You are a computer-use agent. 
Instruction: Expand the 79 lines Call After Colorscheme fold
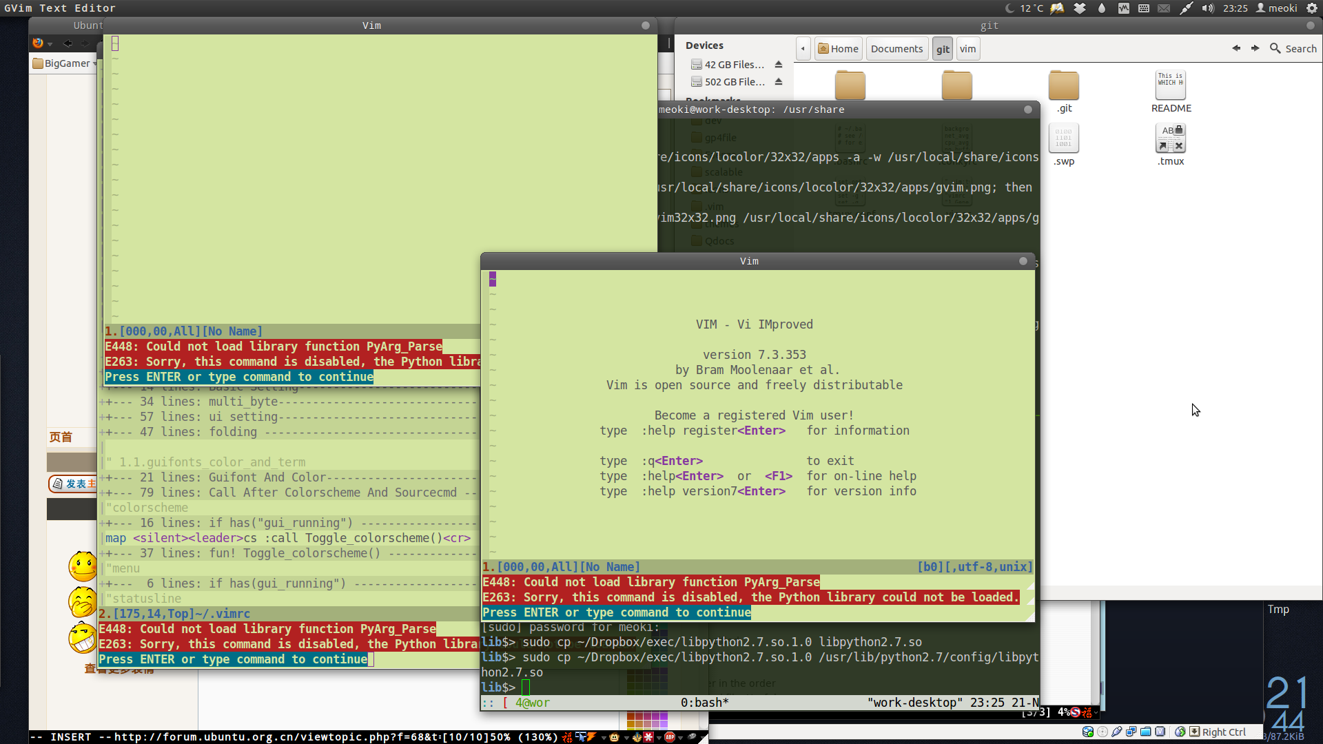289,492
